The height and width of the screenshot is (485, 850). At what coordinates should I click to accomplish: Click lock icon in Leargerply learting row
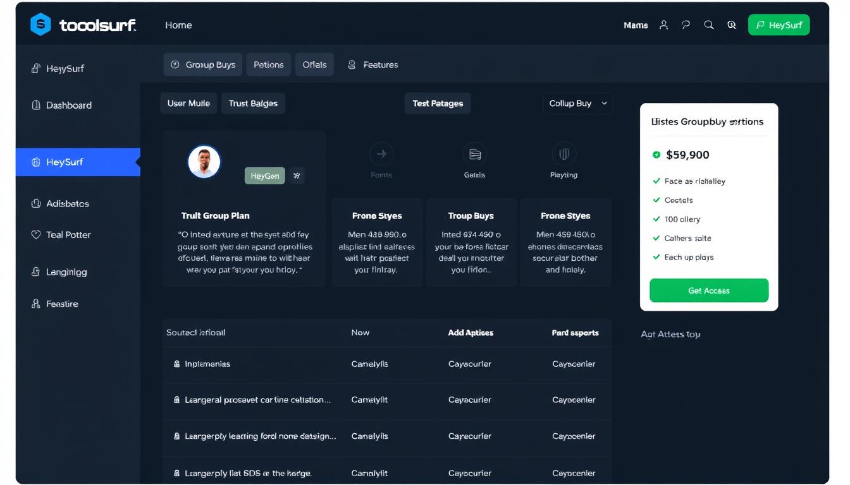pos(176,436)
